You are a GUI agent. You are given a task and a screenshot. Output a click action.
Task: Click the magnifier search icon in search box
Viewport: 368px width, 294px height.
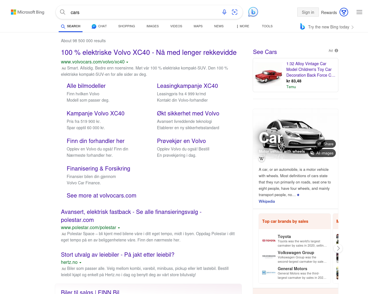[x=63, y=12]
